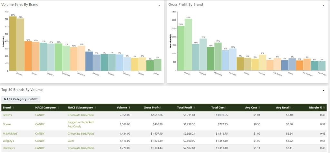Viewport: 330px width, 153px height.
Task: Select Bagged or Repacked Peg Candy subcategory
Action: click(x=81, y=124)
